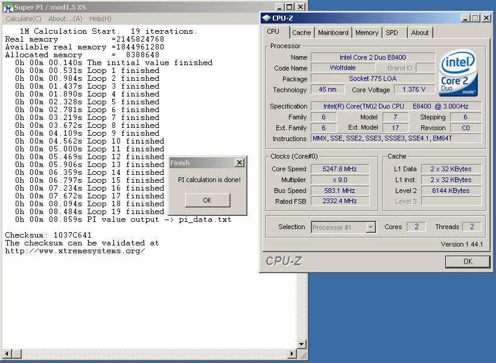Switch to the Memory tab in CPU-Z
496x363 pixels.
(367, 33)
